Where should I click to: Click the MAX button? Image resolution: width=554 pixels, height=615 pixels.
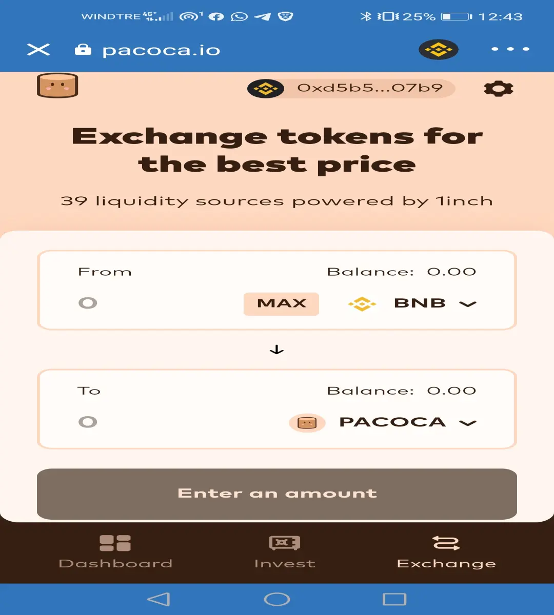pos(281,303)
